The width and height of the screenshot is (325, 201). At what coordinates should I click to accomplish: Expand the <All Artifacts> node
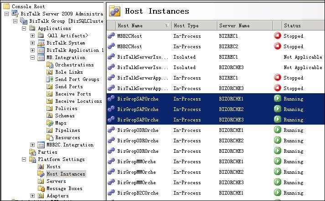click(x=32, y=35)
